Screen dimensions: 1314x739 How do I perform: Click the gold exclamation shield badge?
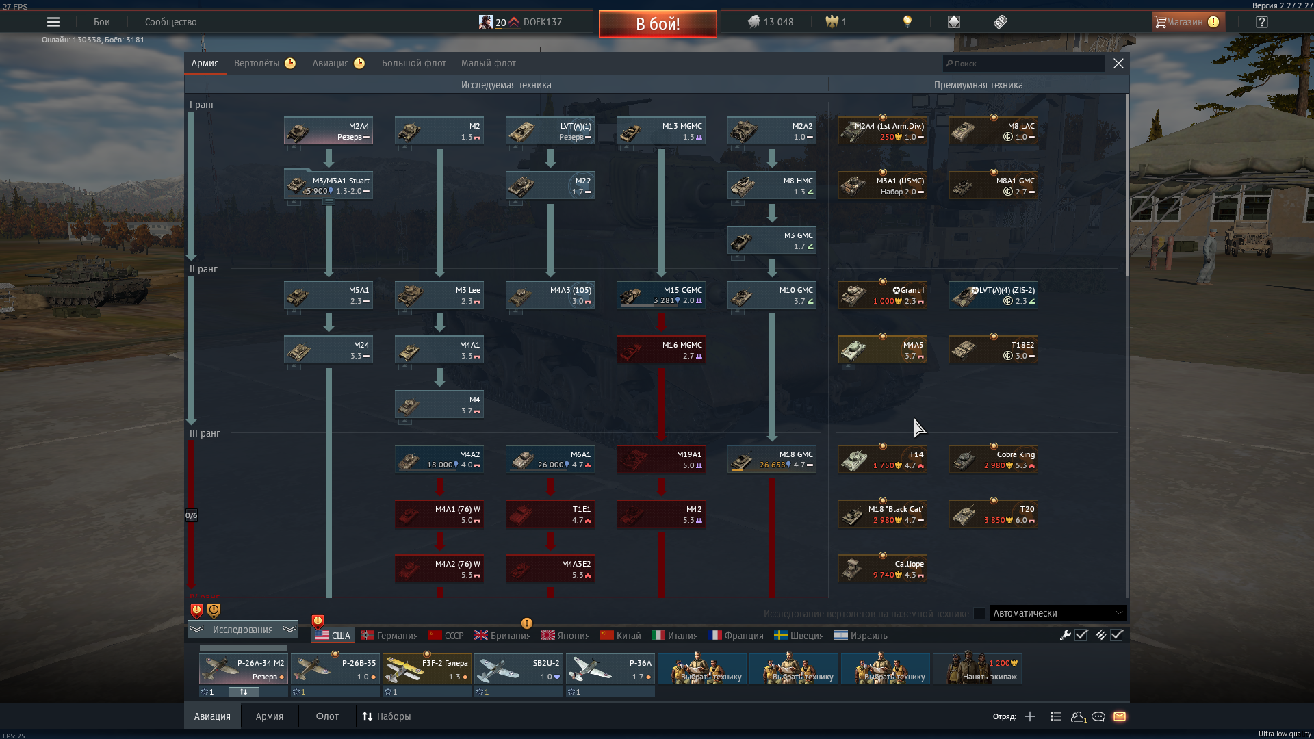pyautogui.click(x=214, y=610)
